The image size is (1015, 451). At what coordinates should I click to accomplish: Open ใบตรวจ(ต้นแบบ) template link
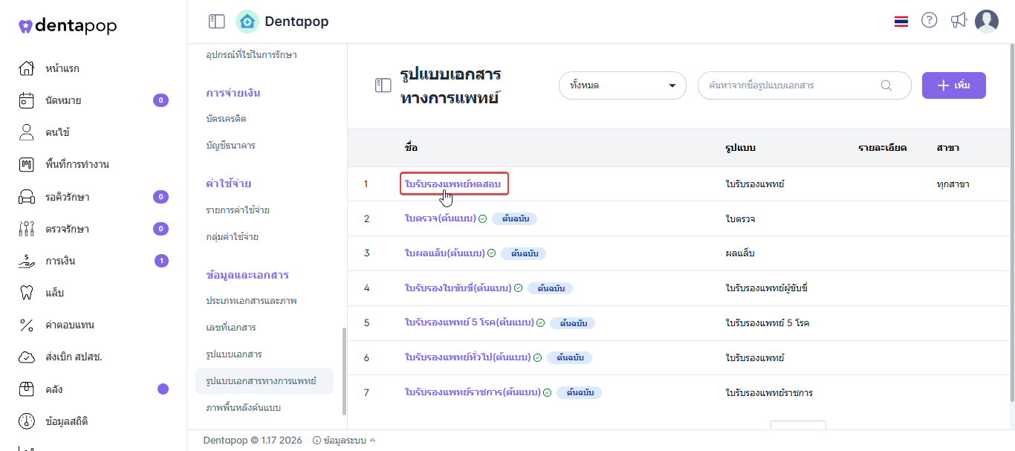click(x=440, y=218)
